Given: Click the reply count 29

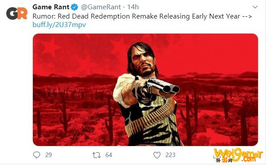Looking at the screenshot, I should tap(48, 155).
